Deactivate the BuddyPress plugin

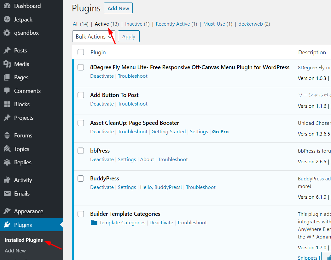pos(102,187)
